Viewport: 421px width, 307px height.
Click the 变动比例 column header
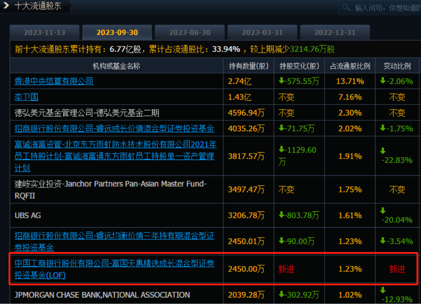pyautogui.click(x=397, y=66)
